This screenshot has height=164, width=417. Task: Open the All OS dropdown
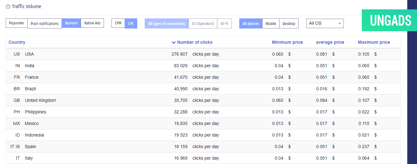[325, 23]
